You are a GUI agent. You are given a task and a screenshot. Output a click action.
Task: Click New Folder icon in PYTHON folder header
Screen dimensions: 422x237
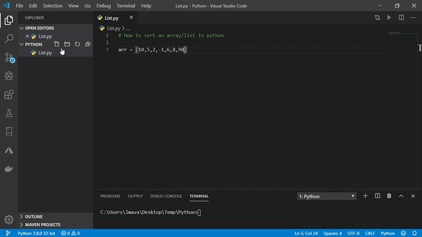(67, 44)
